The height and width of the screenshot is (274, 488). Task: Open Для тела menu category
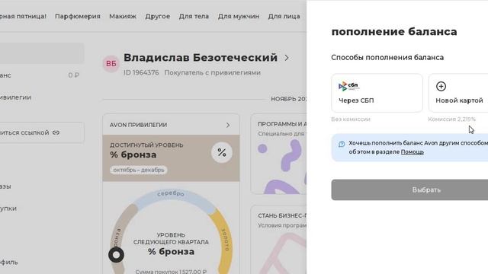point(194,16)
